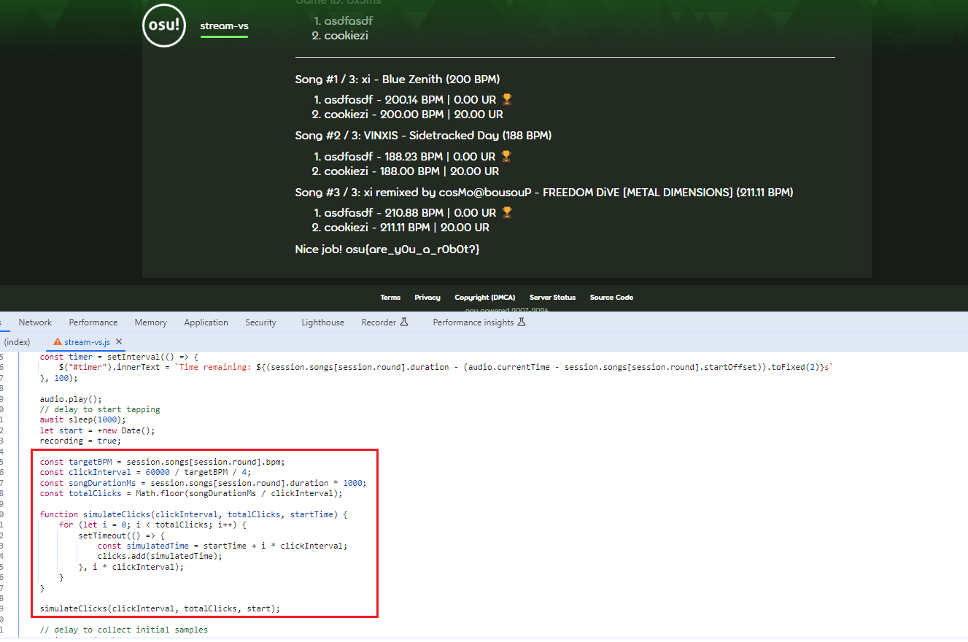Image resolution: width=968 pixels, height=642 pixels.
Task: Click the 'const targetBPM' code line
Action: point(162,463)
